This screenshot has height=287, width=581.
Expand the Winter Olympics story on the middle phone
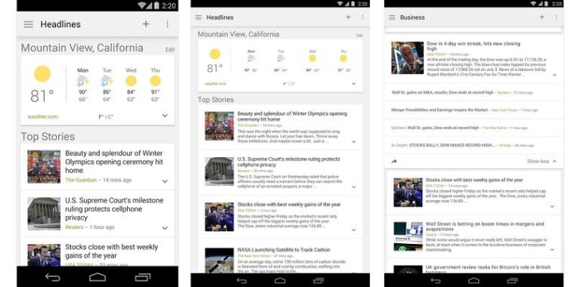click(354, 142)
